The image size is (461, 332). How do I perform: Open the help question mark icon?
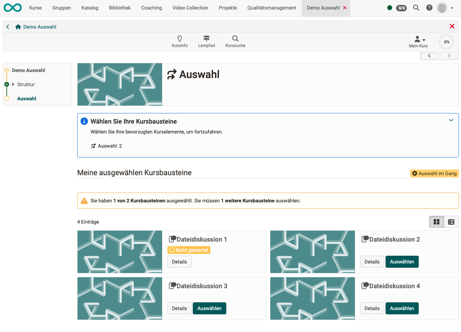click(x=429, y=8)
